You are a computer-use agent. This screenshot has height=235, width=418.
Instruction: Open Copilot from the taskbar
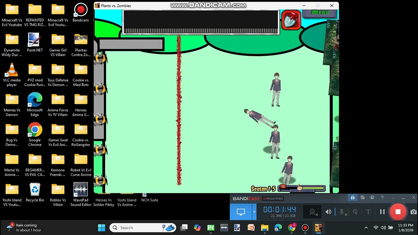pos(197,228)
